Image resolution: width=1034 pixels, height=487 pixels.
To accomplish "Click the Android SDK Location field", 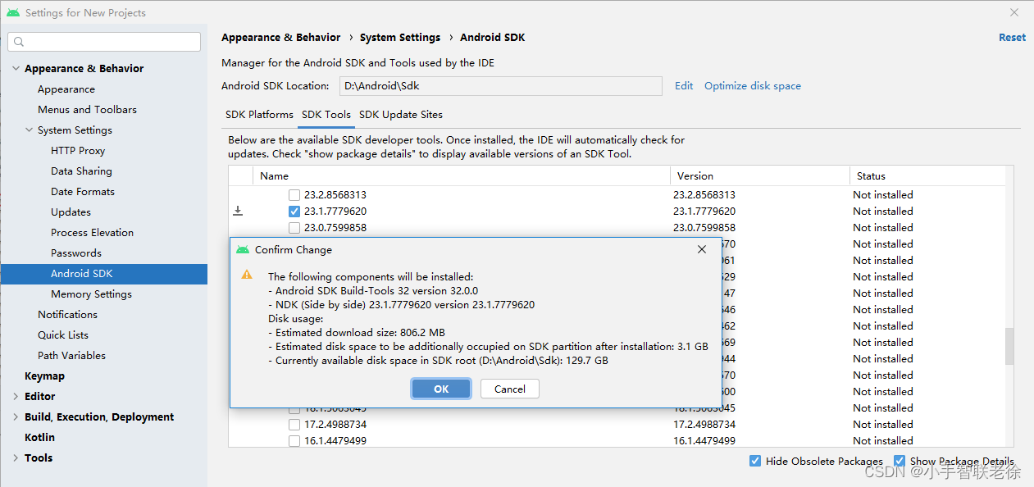I will (500, 86).
